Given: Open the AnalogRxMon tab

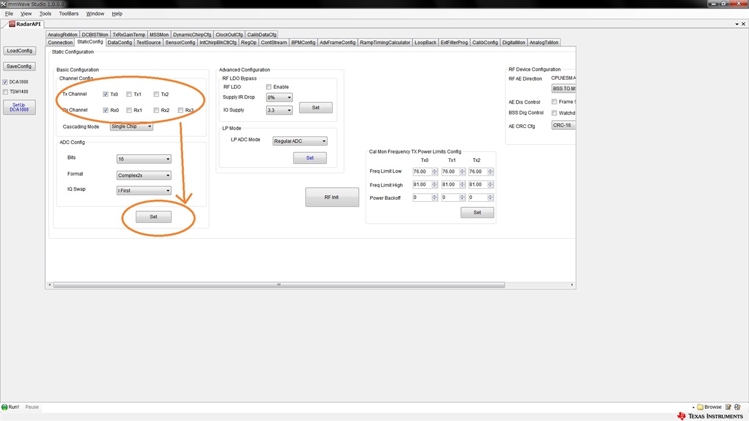Looking at the screenshot, I should [x=63, y=35].
